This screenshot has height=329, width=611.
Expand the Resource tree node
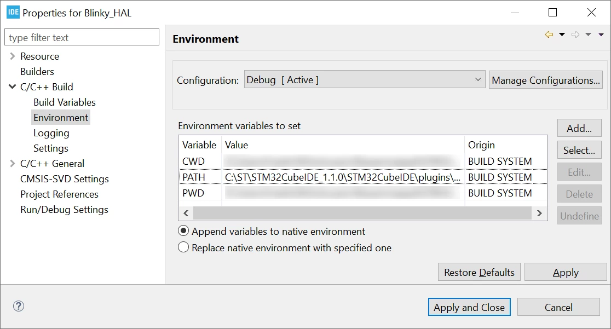coord(12,56)
